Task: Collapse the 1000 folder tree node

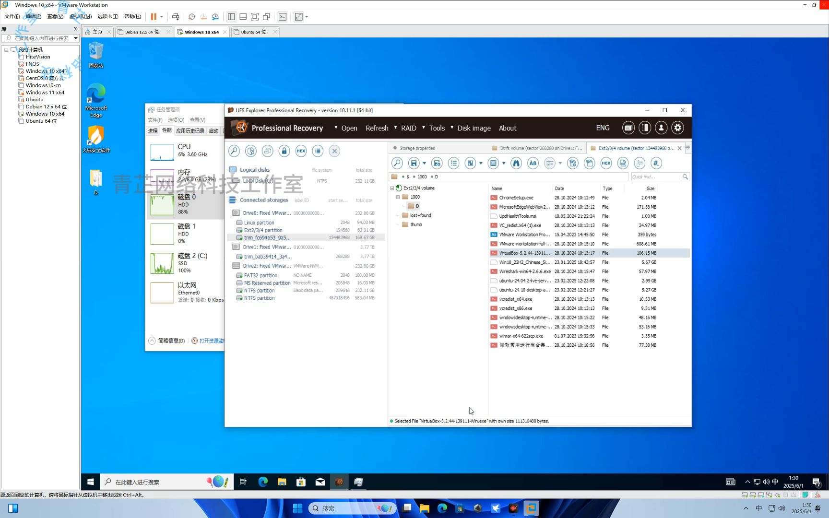Action: (398, 197)
